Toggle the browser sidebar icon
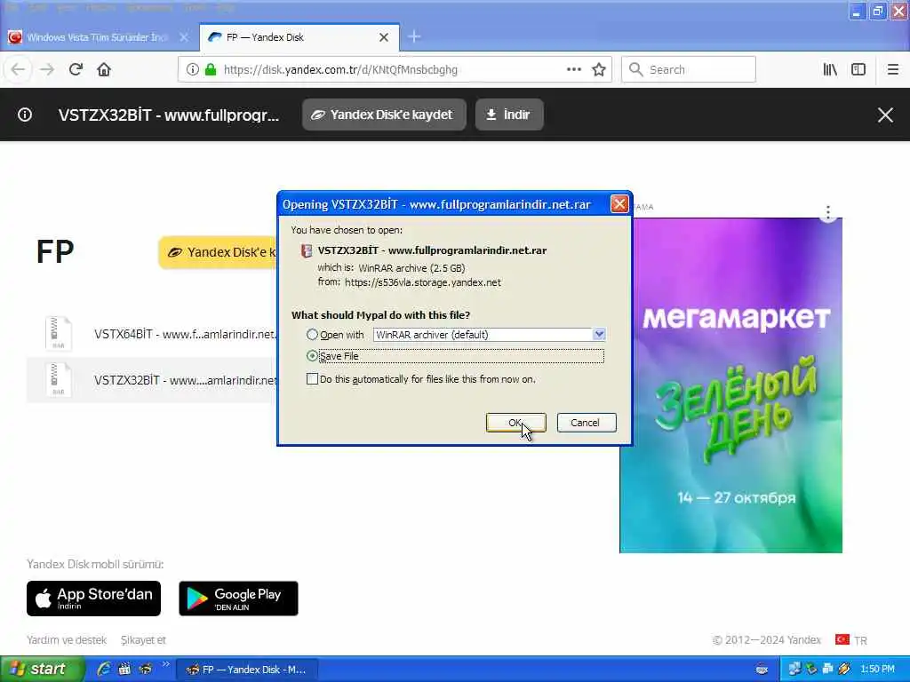 pos(858,69)
